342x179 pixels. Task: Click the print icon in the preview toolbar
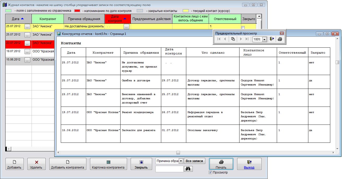pos(280,39)
